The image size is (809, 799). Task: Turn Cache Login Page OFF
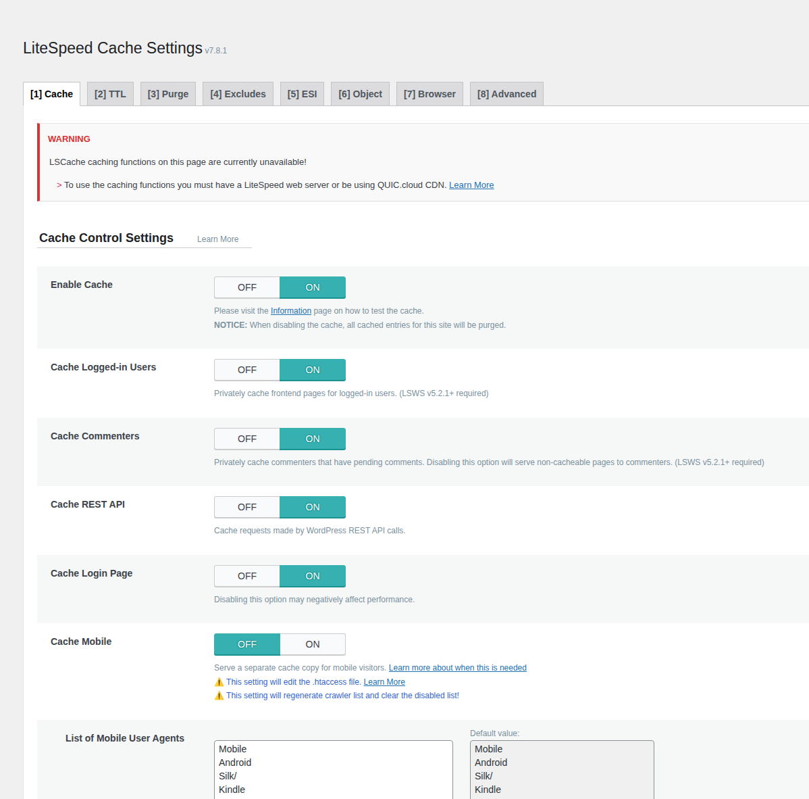(247, 576)
